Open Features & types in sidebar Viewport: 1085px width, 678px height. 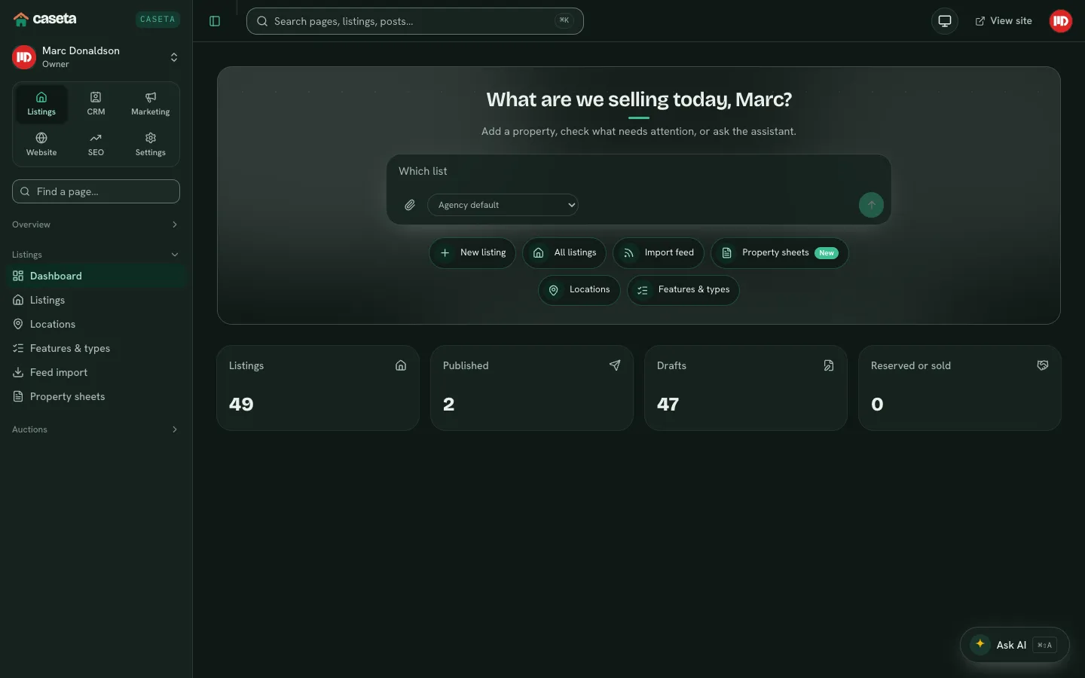(96, 348)
